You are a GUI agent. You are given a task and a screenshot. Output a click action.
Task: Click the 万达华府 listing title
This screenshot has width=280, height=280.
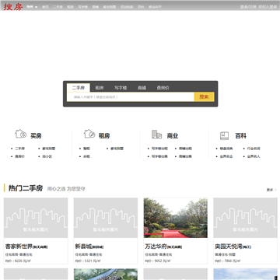[x=156, y=247]
